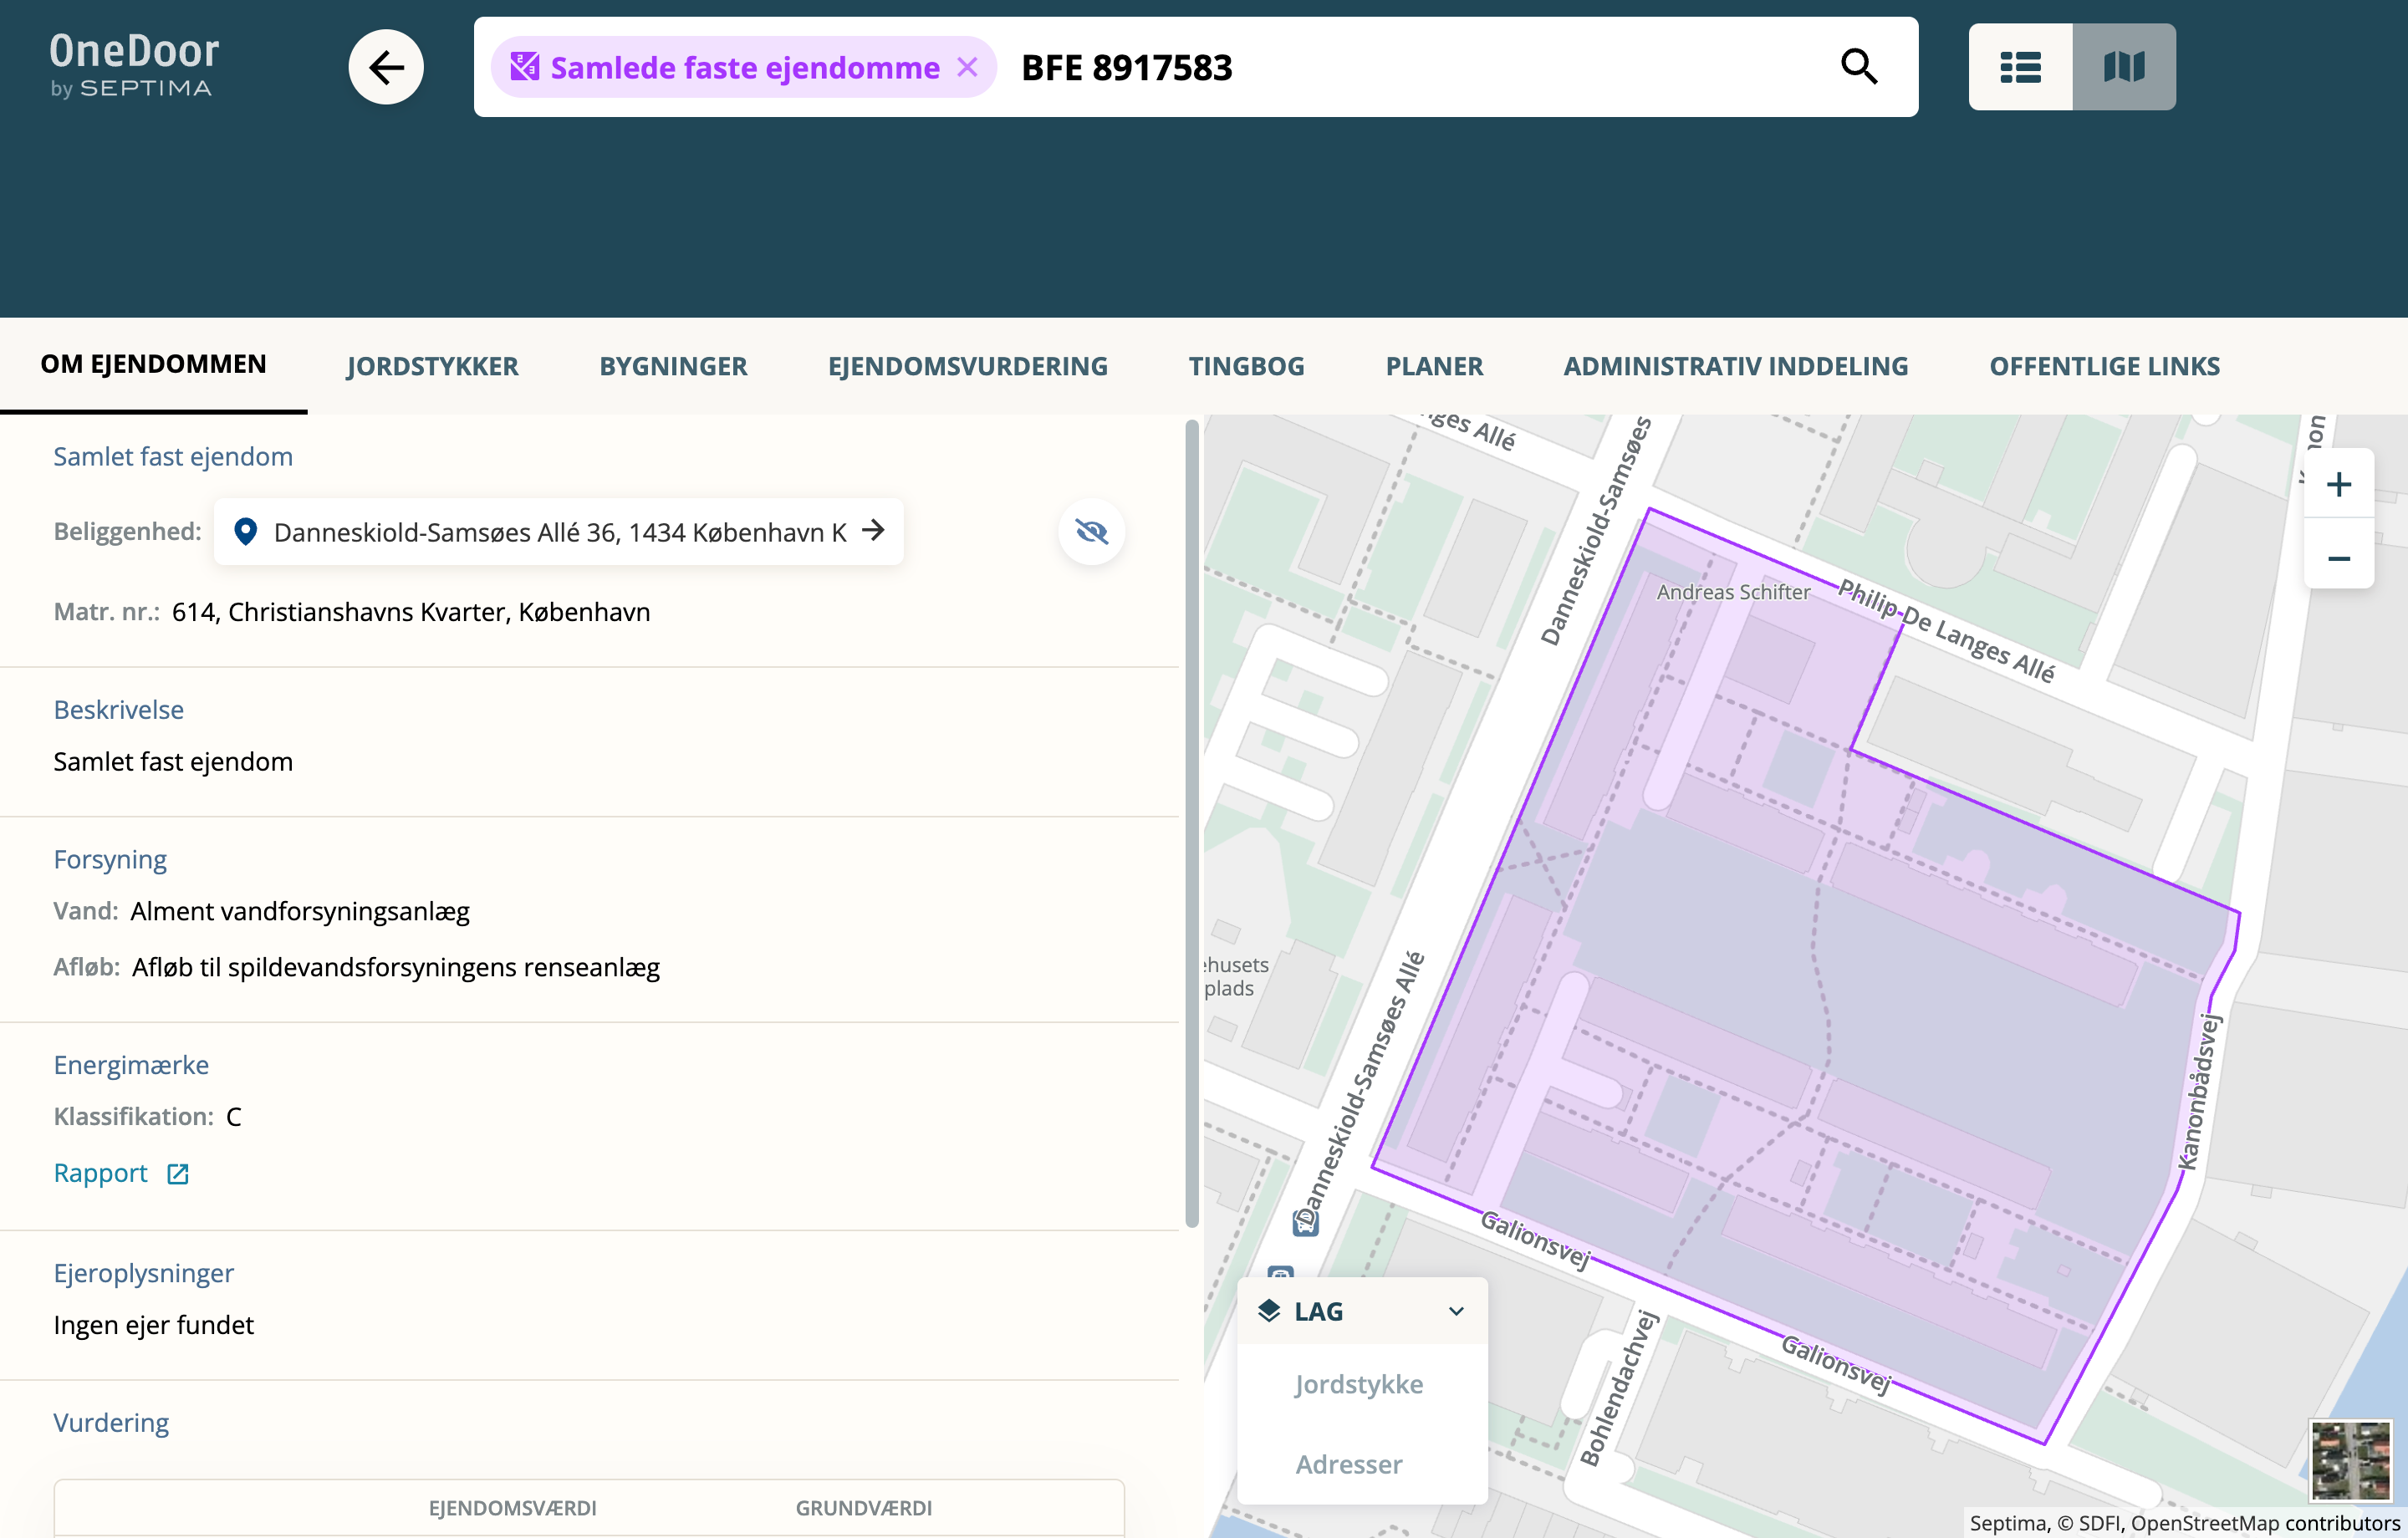Viewport: 2408px width, 1538px height.
Task: Open the Samlede faste ejendomme search category
Action: 728,67
